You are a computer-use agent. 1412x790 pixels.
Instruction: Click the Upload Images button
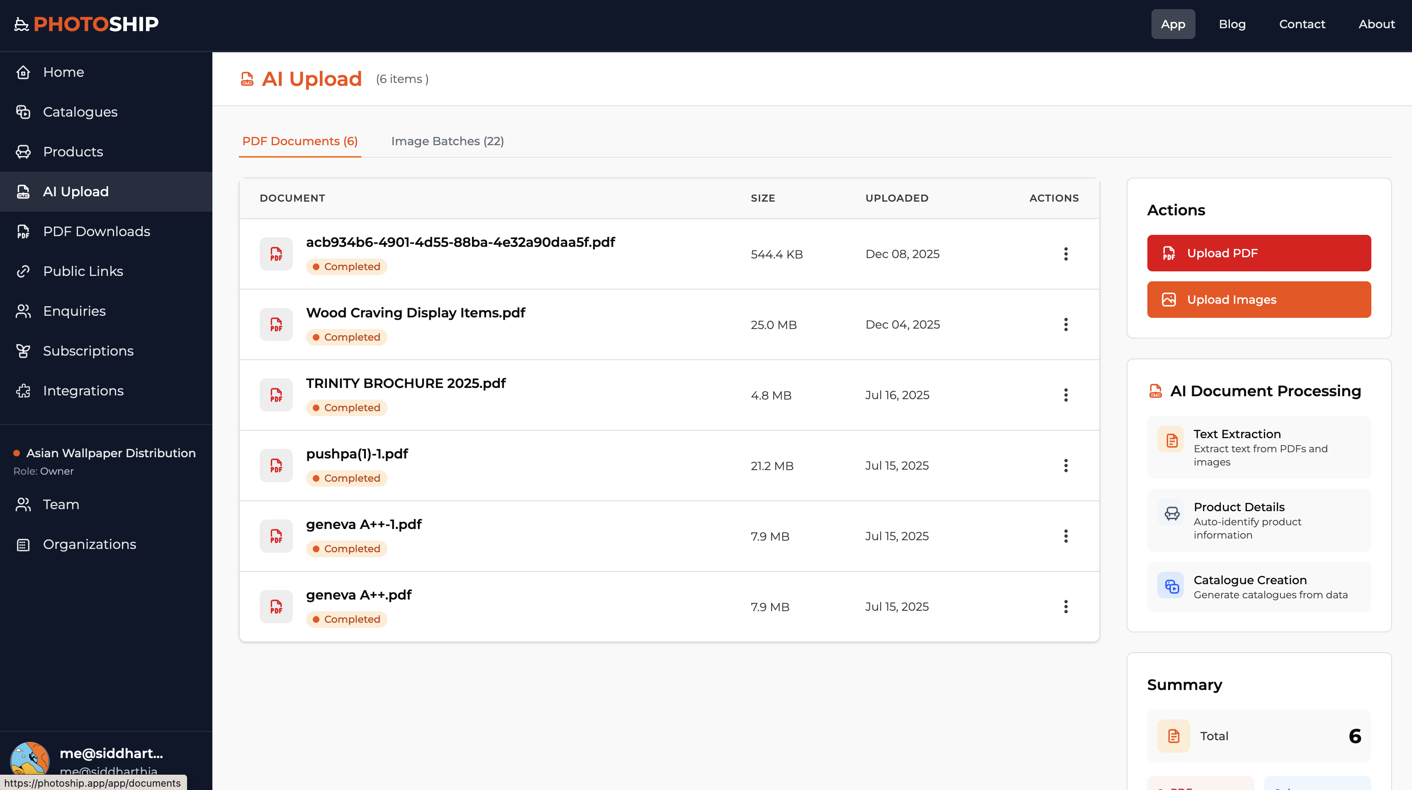1258,299
